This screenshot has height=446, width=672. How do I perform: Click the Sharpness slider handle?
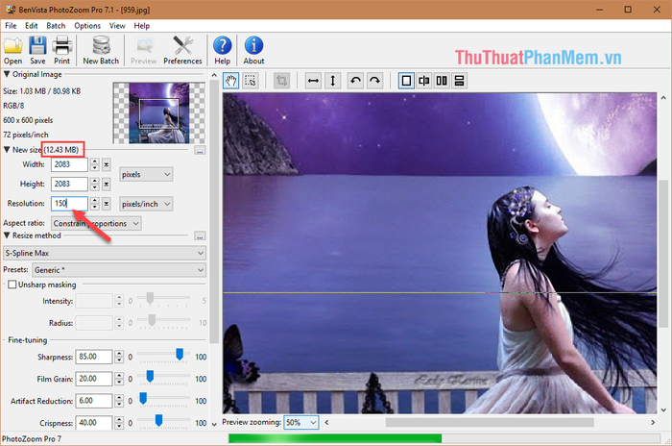coord(180,354)
